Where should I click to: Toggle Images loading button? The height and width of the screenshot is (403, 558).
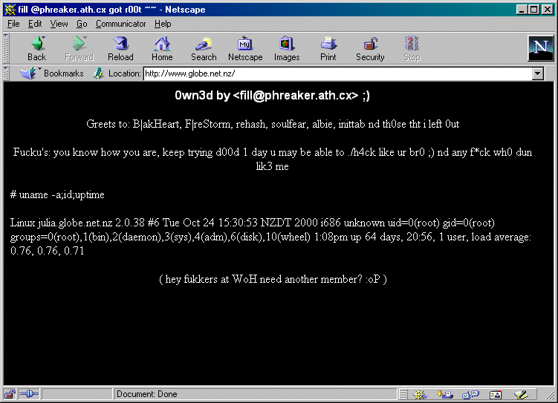287,49
